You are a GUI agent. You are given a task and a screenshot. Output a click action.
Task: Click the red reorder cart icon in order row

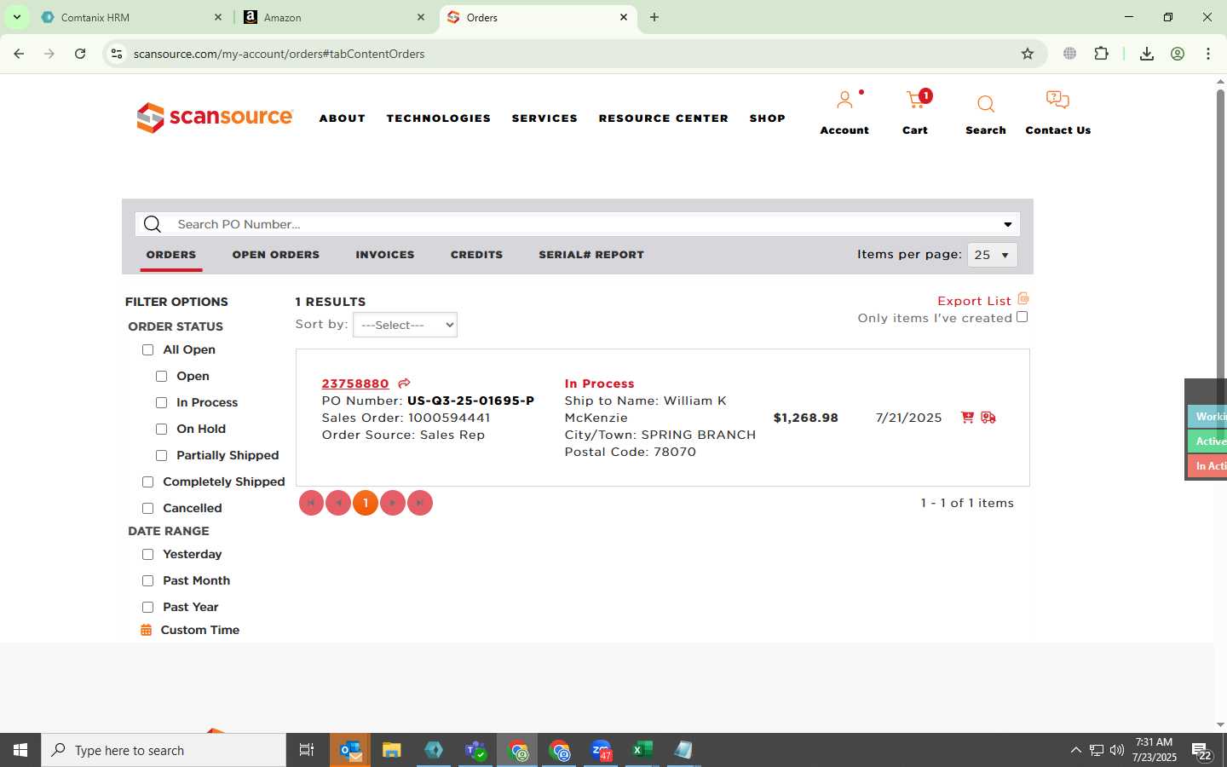[967, 418]
